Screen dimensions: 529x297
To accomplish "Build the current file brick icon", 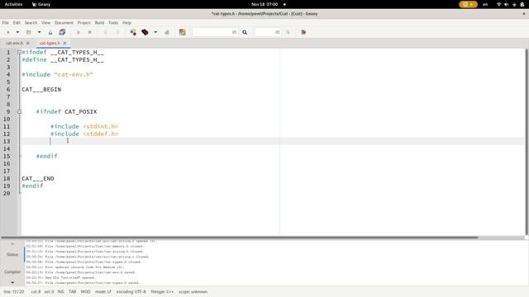I will tap(145, 32).
